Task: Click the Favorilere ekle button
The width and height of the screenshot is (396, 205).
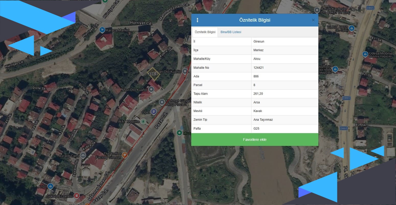Action: (x=255, y=140)
